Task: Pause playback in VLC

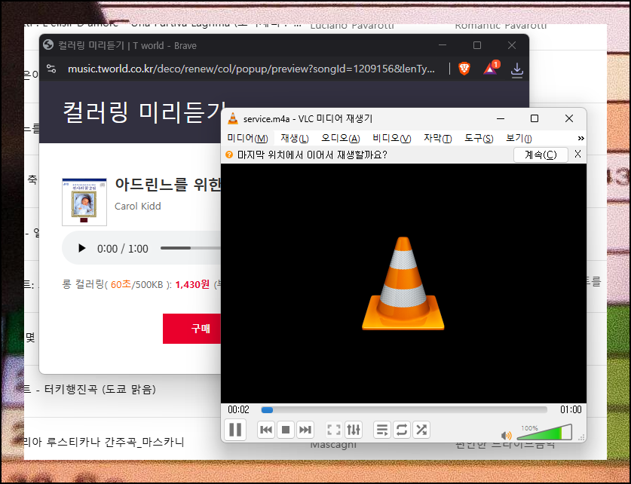Action: click(235, 429)
